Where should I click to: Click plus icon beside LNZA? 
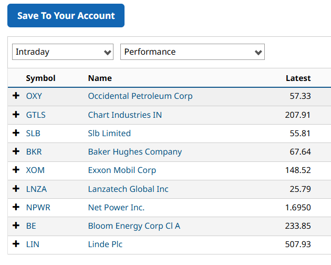16,189
